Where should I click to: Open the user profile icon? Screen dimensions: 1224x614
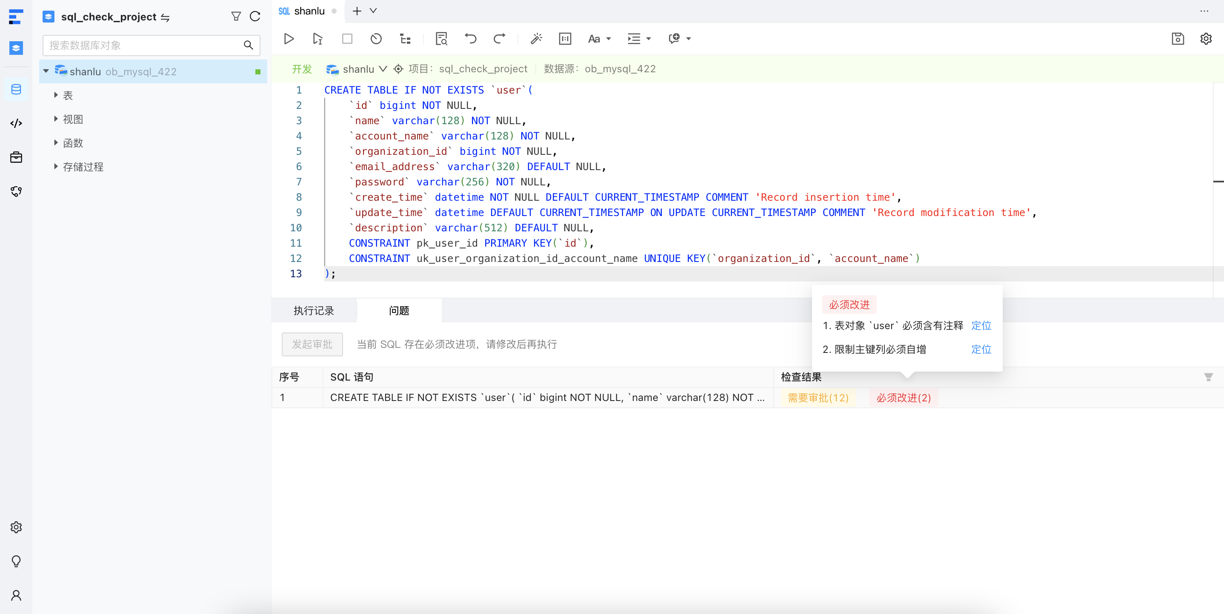coord(16,595)
